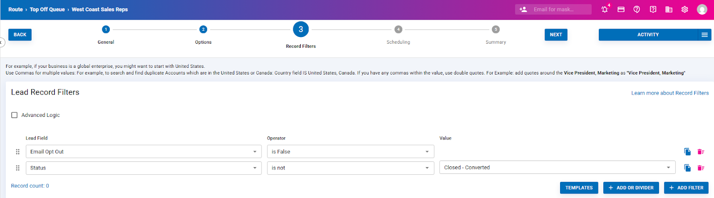Click the Templates button
The width and height of the screenshot is (714, 198).
(579, 188)
